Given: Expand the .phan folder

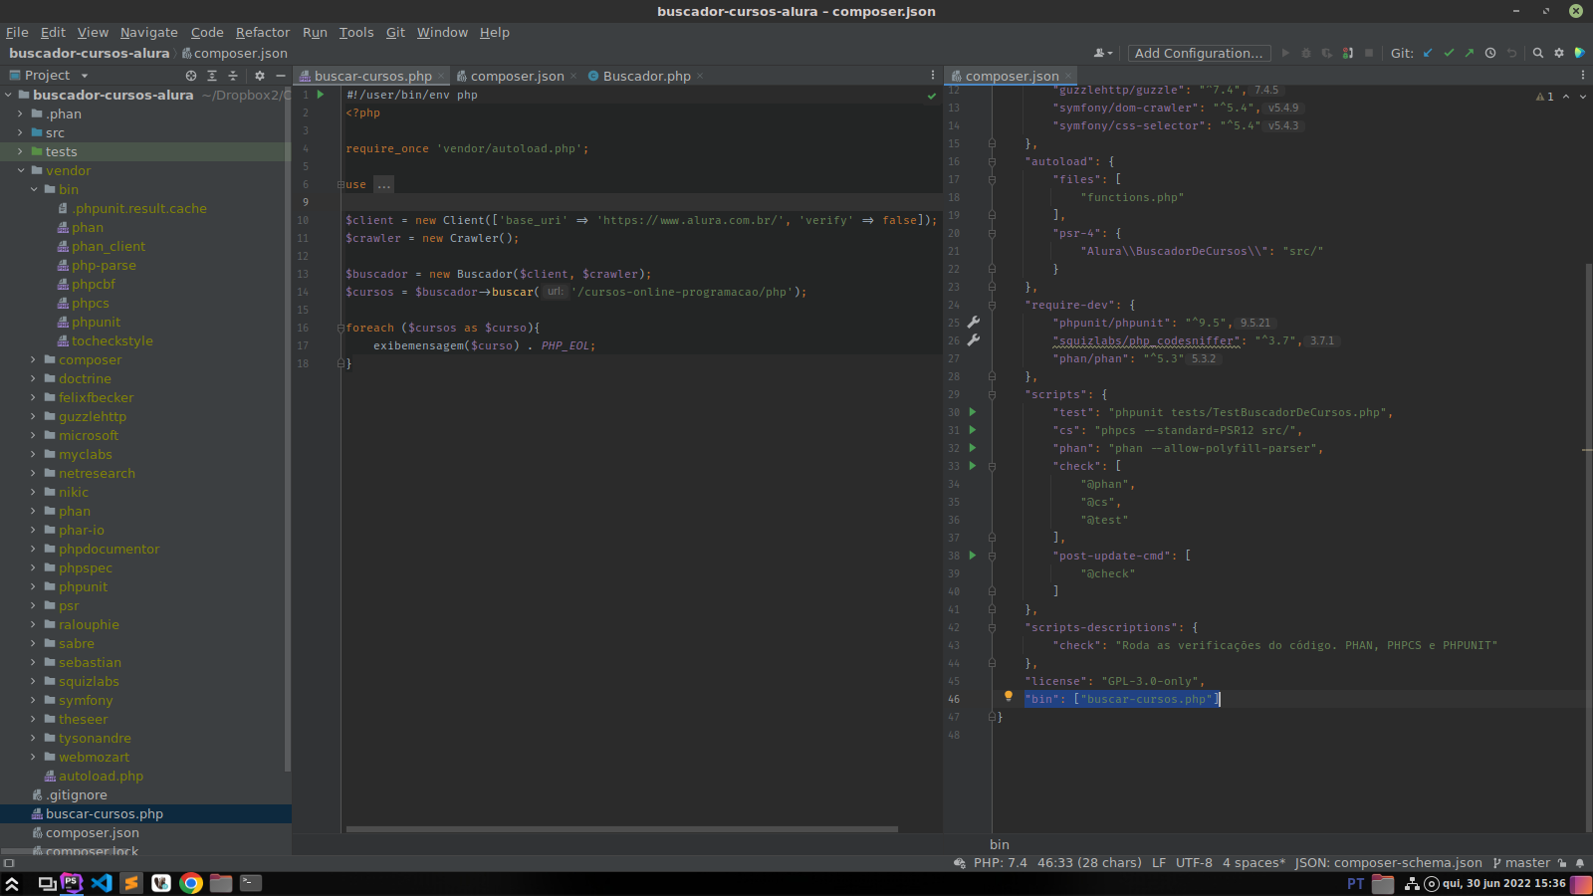Looking at the screenshot, I should tap(20, 113).
